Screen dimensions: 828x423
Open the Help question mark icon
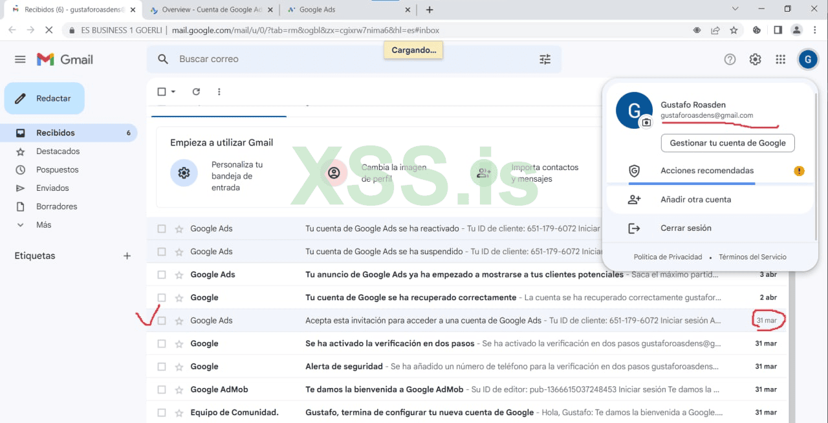click(x=730, y=60)
